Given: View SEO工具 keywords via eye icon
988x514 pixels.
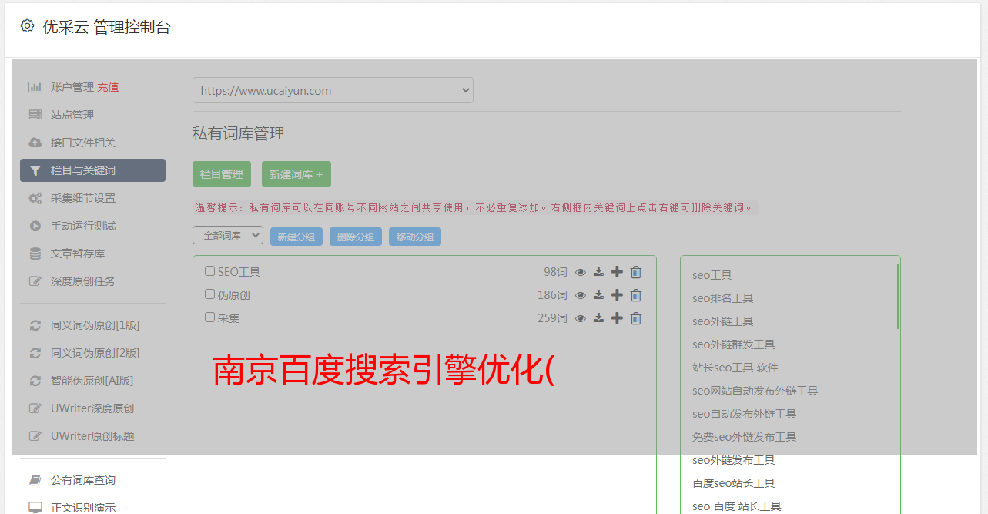Looking at the screenshot, I should [x=581, y=272].
